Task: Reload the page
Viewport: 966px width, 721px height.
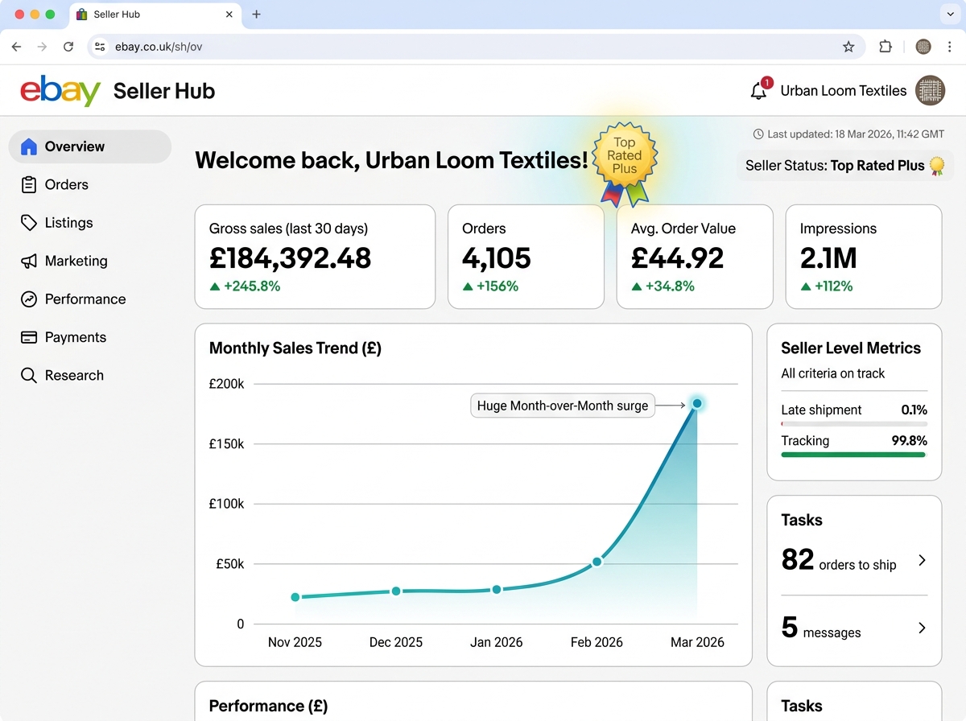Action: [68, 47]
